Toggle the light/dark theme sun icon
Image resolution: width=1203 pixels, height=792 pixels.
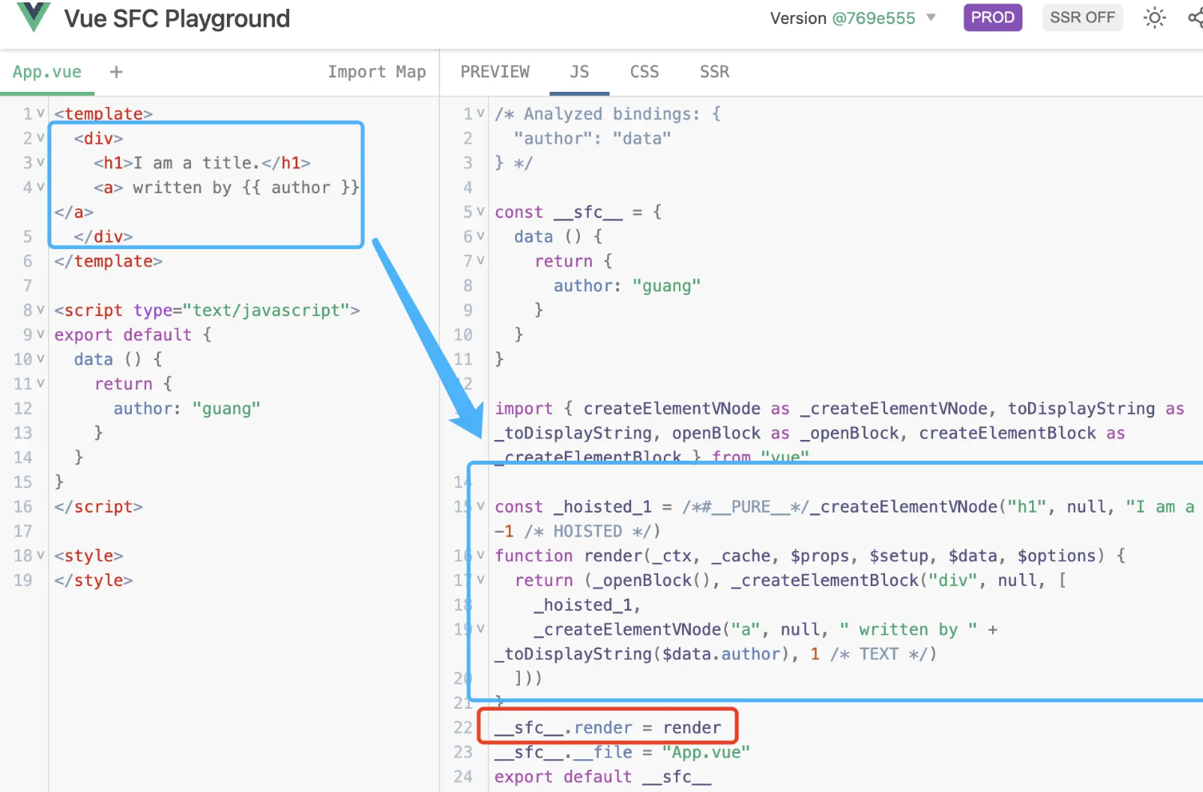(1154, 18)
